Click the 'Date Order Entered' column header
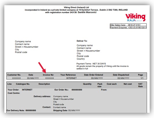The width and height of the screenshot is (154, 118). click(94, 75)
